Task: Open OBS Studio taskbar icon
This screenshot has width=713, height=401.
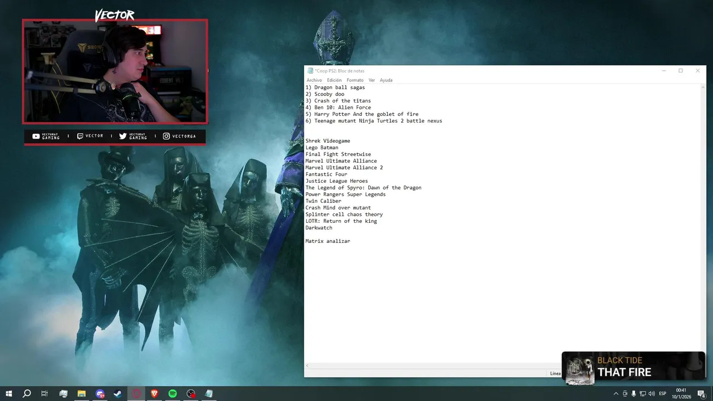Action: click(191, 394)
